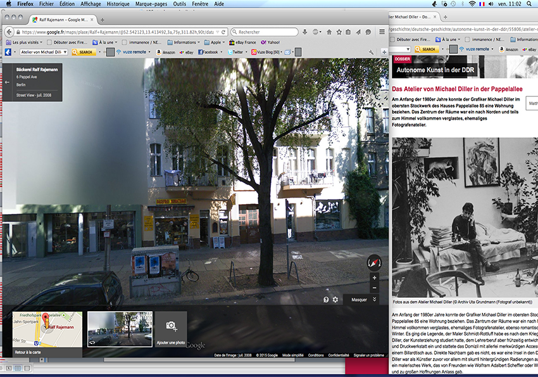
Task: Click the horizontal scrollbar below Maps
Action: 199,360
